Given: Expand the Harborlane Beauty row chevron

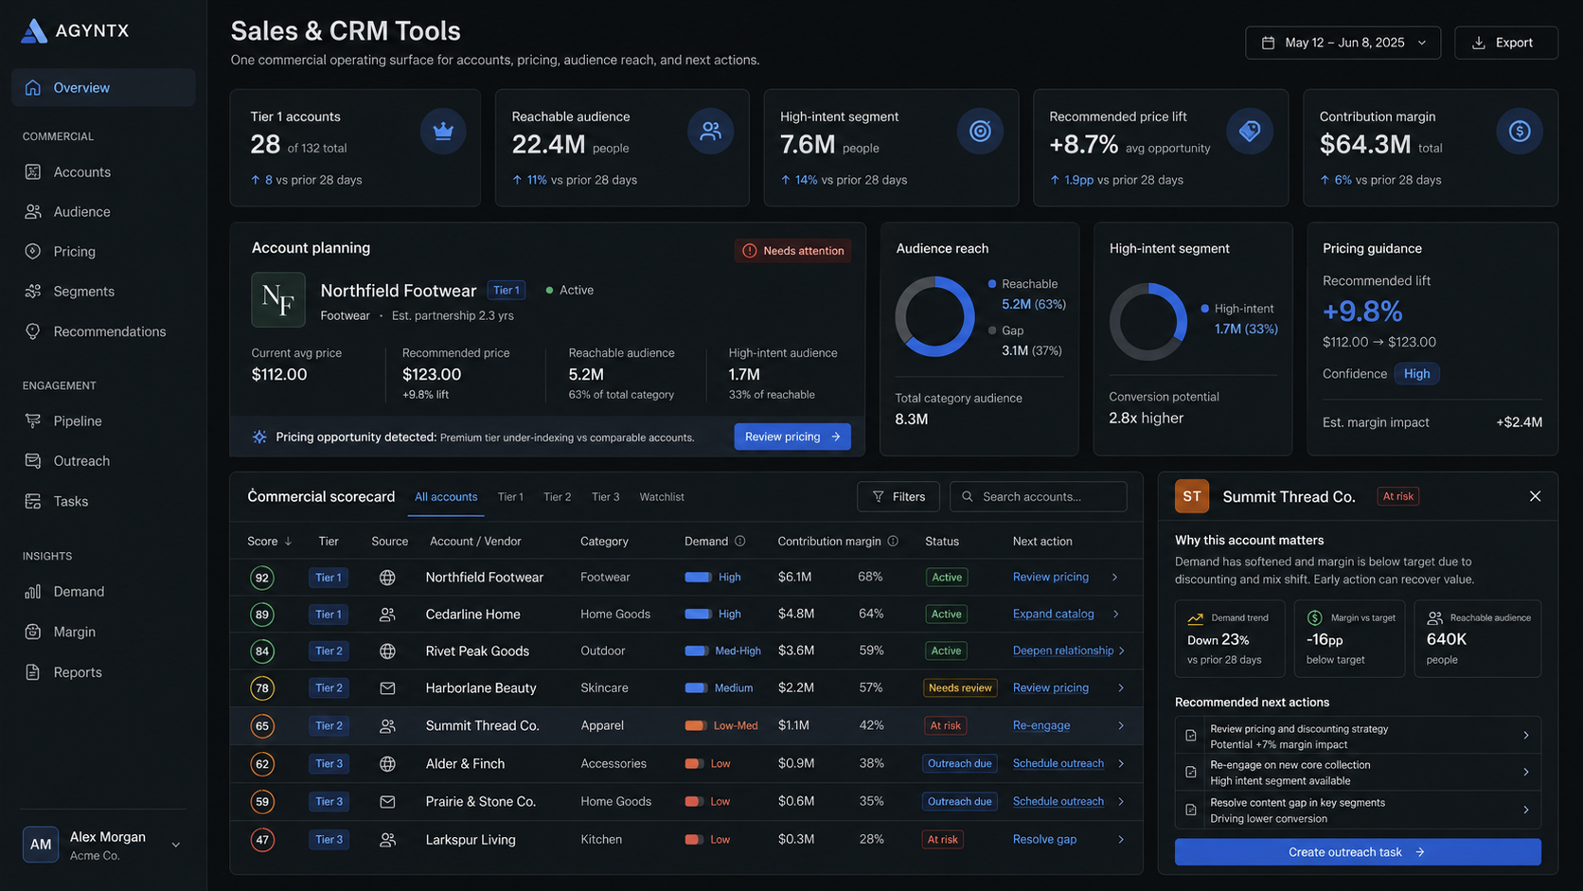Looking at the screenshot, I should point(1121,688).
